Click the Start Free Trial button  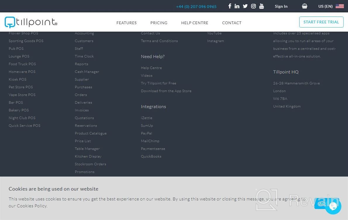[x=321, y=22]
